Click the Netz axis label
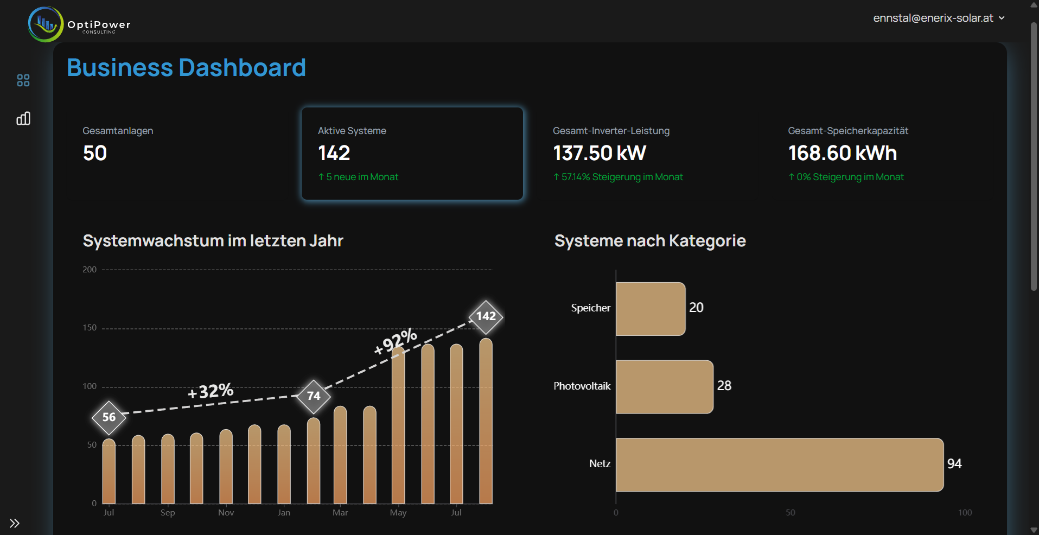The image size is (1039, 535). coord(600,464)
